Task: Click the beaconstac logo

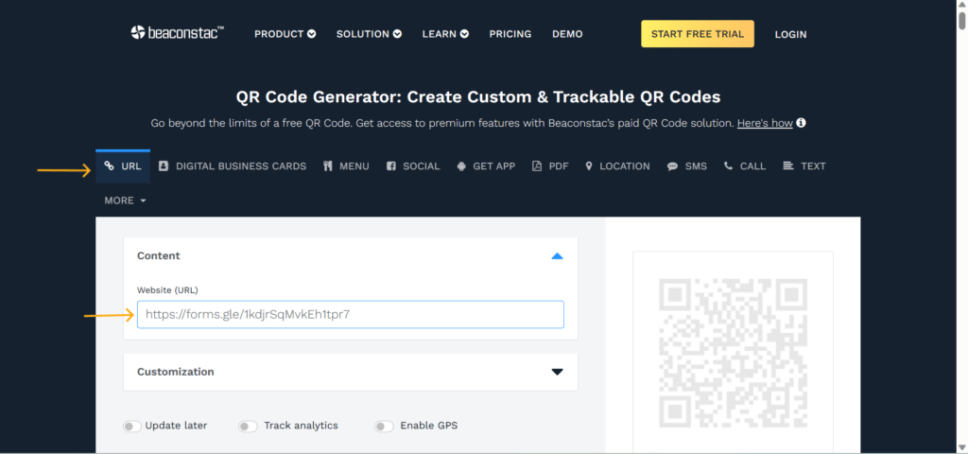Action: click(x=177, y=33)
